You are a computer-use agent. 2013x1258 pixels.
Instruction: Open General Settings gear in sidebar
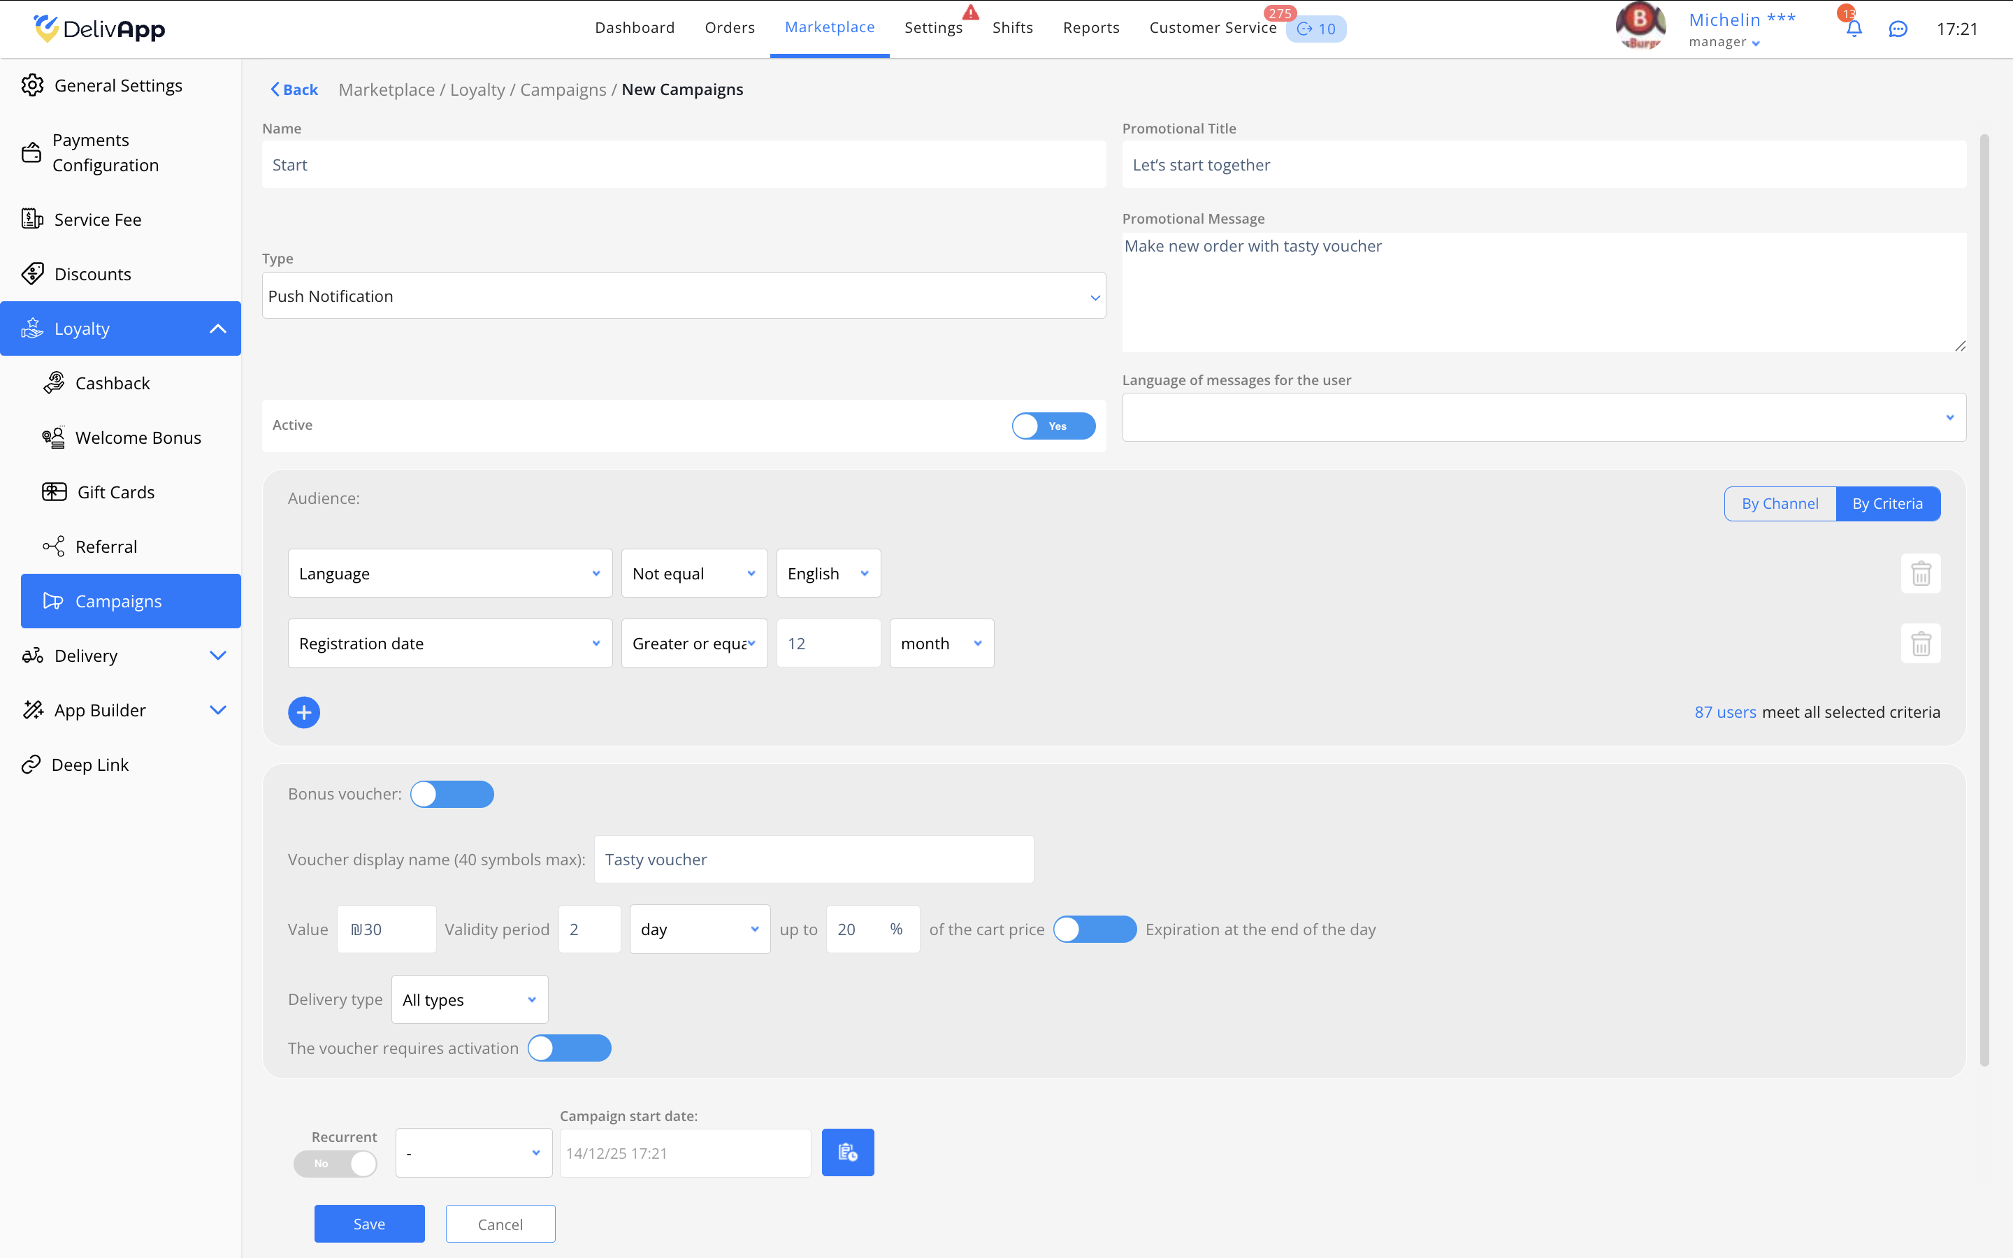32,85
